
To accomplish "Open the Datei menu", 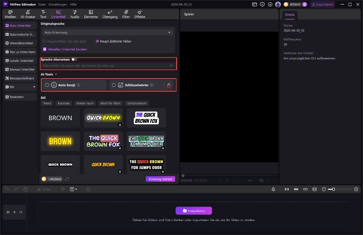I will tap(42, 5).
